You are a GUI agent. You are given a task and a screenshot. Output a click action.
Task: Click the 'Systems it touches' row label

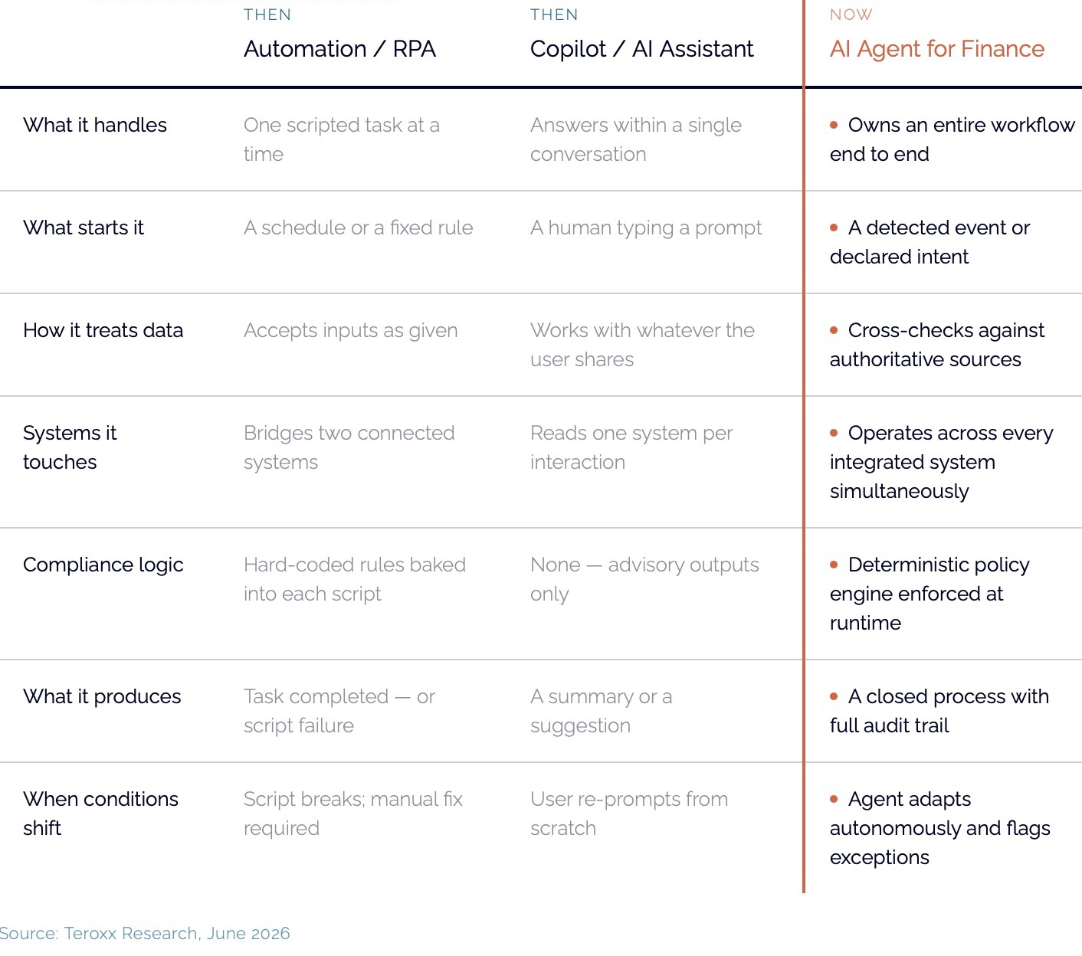click(x=70, y=447)
